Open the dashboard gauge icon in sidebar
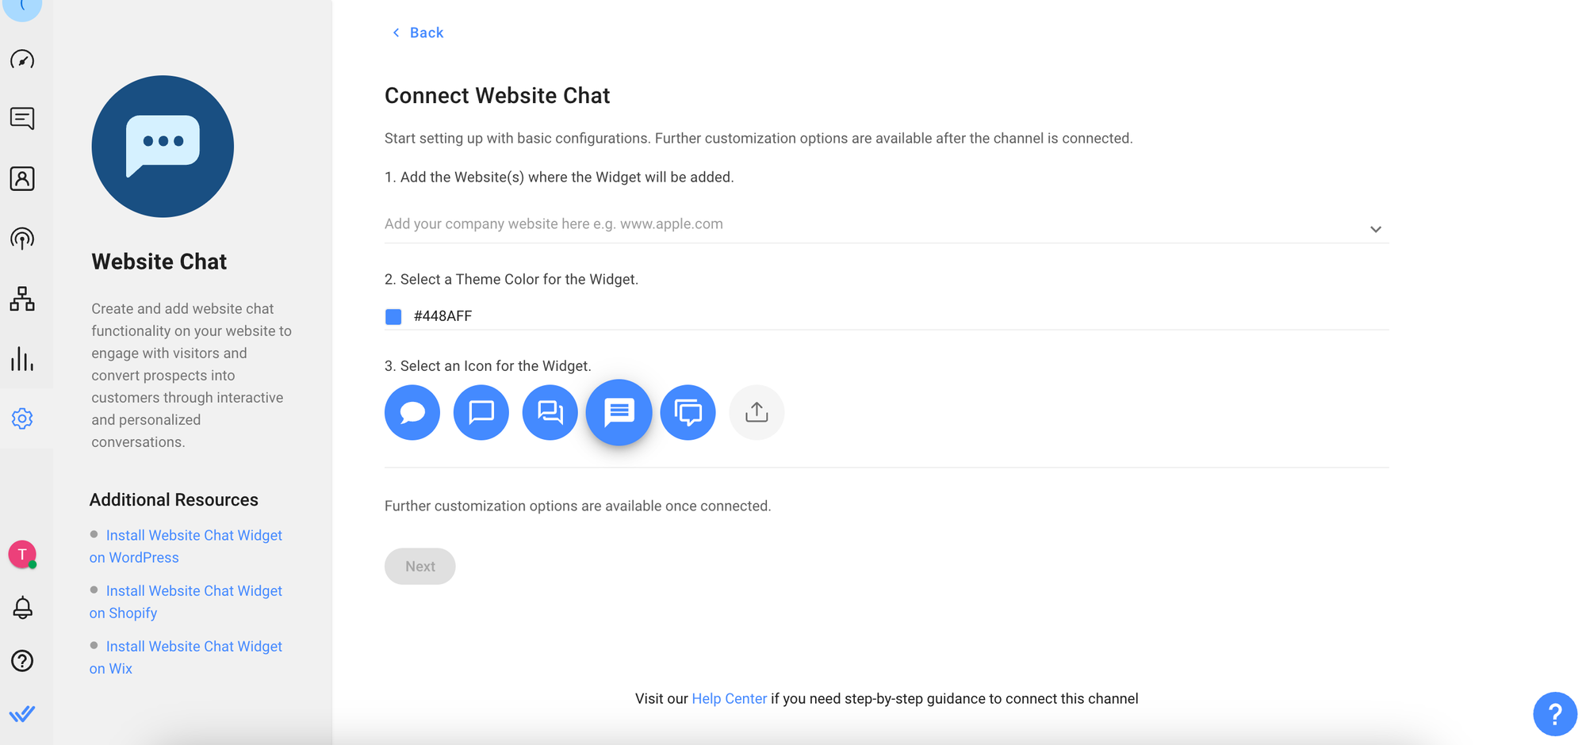 point(22,59)
